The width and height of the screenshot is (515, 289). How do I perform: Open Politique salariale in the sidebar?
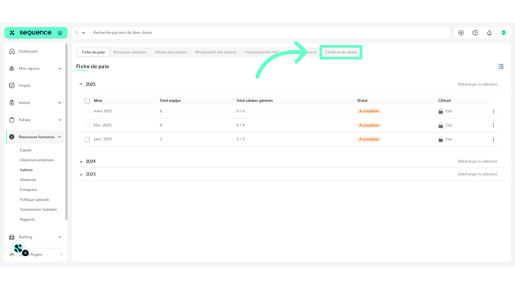pos(34,199)
